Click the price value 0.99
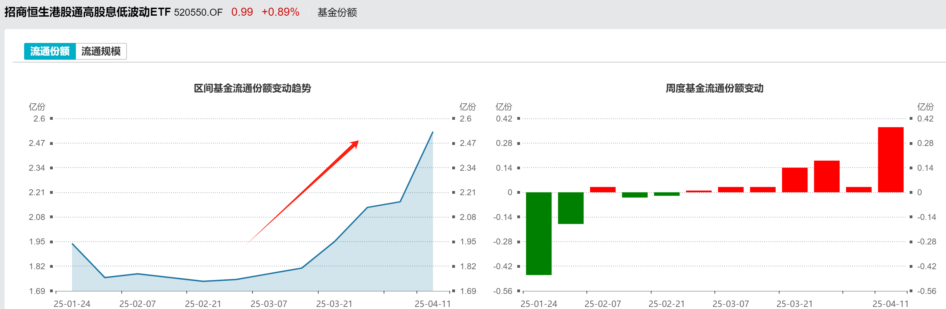This screenshot has width=946, height=309. click(242, 12)
